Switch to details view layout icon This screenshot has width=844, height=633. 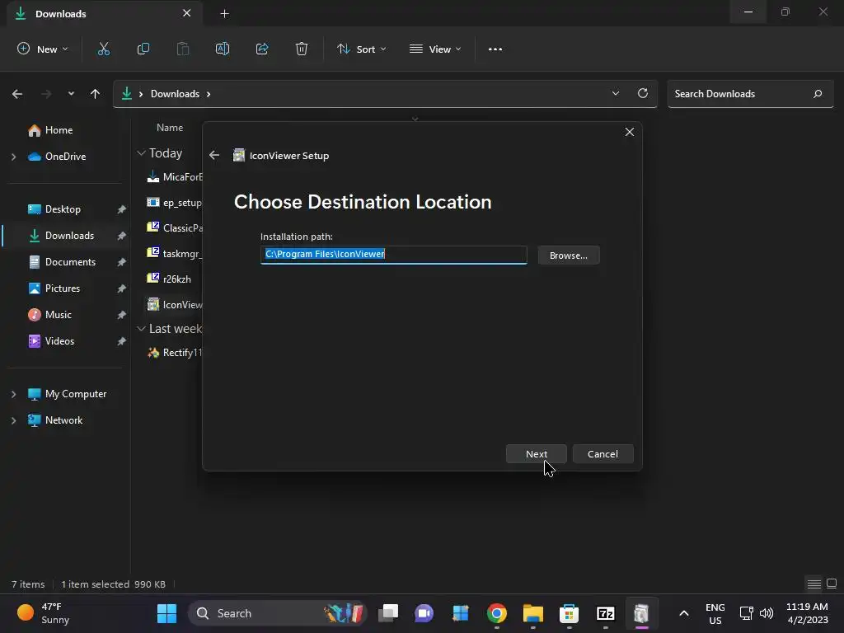click(x=814, y=584)
